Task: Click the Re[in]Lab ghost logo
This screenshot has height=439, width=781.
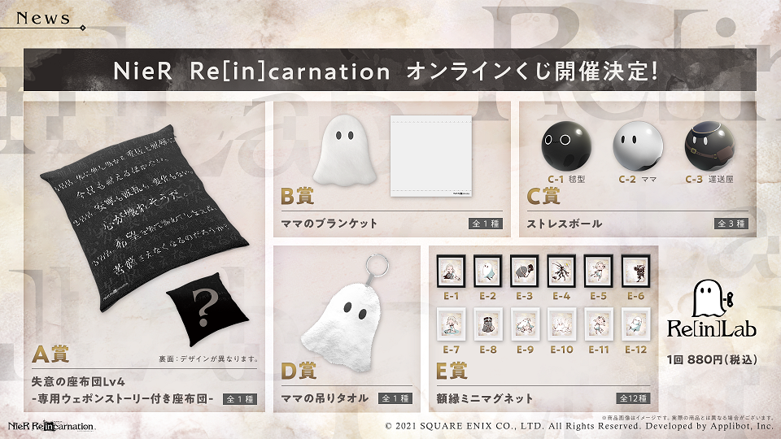Action: point(711,309)
